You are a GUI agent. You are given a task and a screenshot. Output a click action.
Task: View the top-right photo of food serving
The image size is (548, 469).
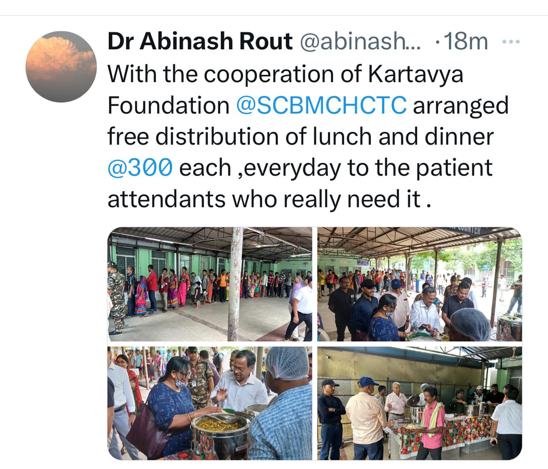pyautogui.click(x=420, y=284)
